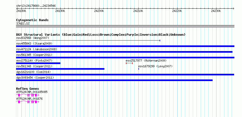Open variant nsv455843 (Itsara2009) label
The image size is (242, 117).
tap(34, 44)
